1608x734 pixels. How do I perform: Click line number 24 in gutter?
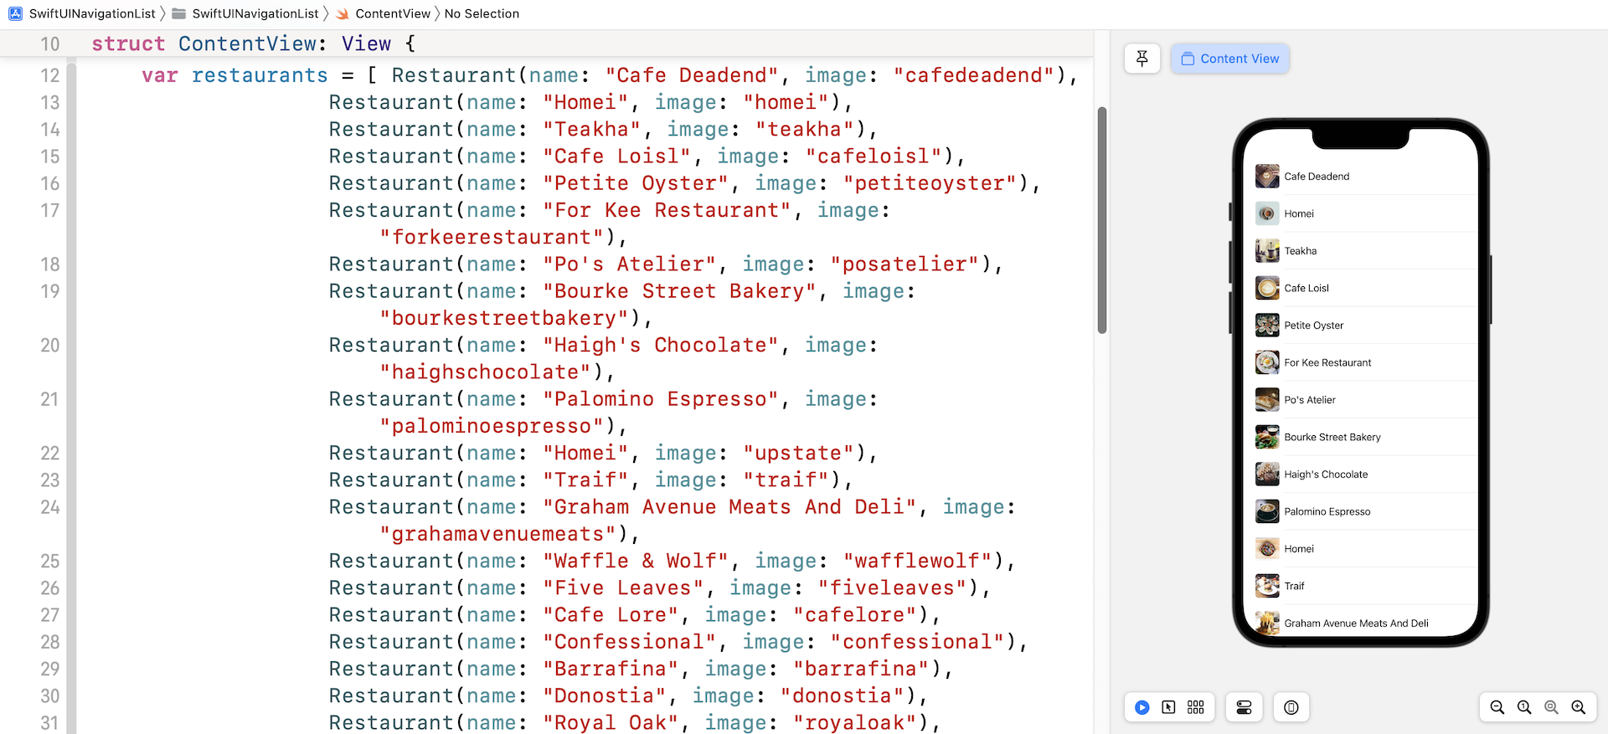[x=50, y=507]
